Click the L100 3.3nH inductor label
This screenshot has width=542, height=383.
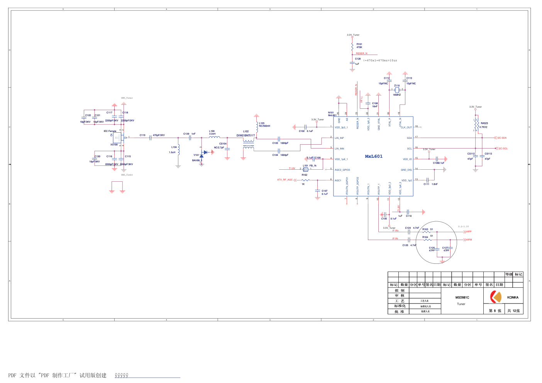point(212,133)
